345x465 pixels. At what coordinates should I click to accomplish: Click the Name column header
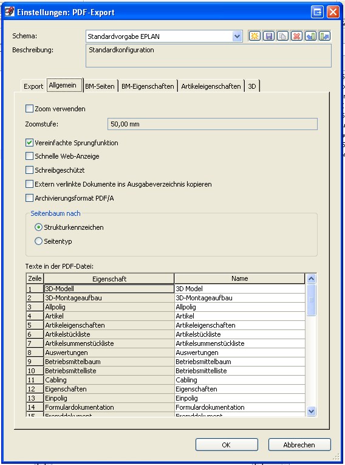pyautogui.click(x=239, y=278)
